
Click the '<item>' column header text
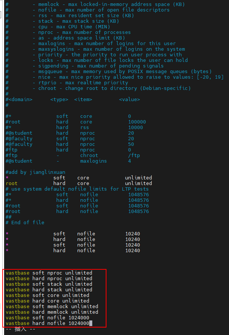click(83, 99)
